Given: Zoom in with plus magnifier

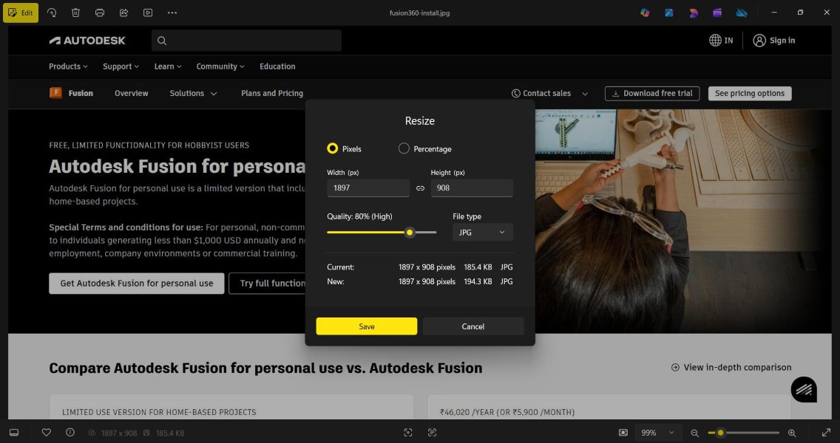Looking at the screenshot, I should 792,433.
